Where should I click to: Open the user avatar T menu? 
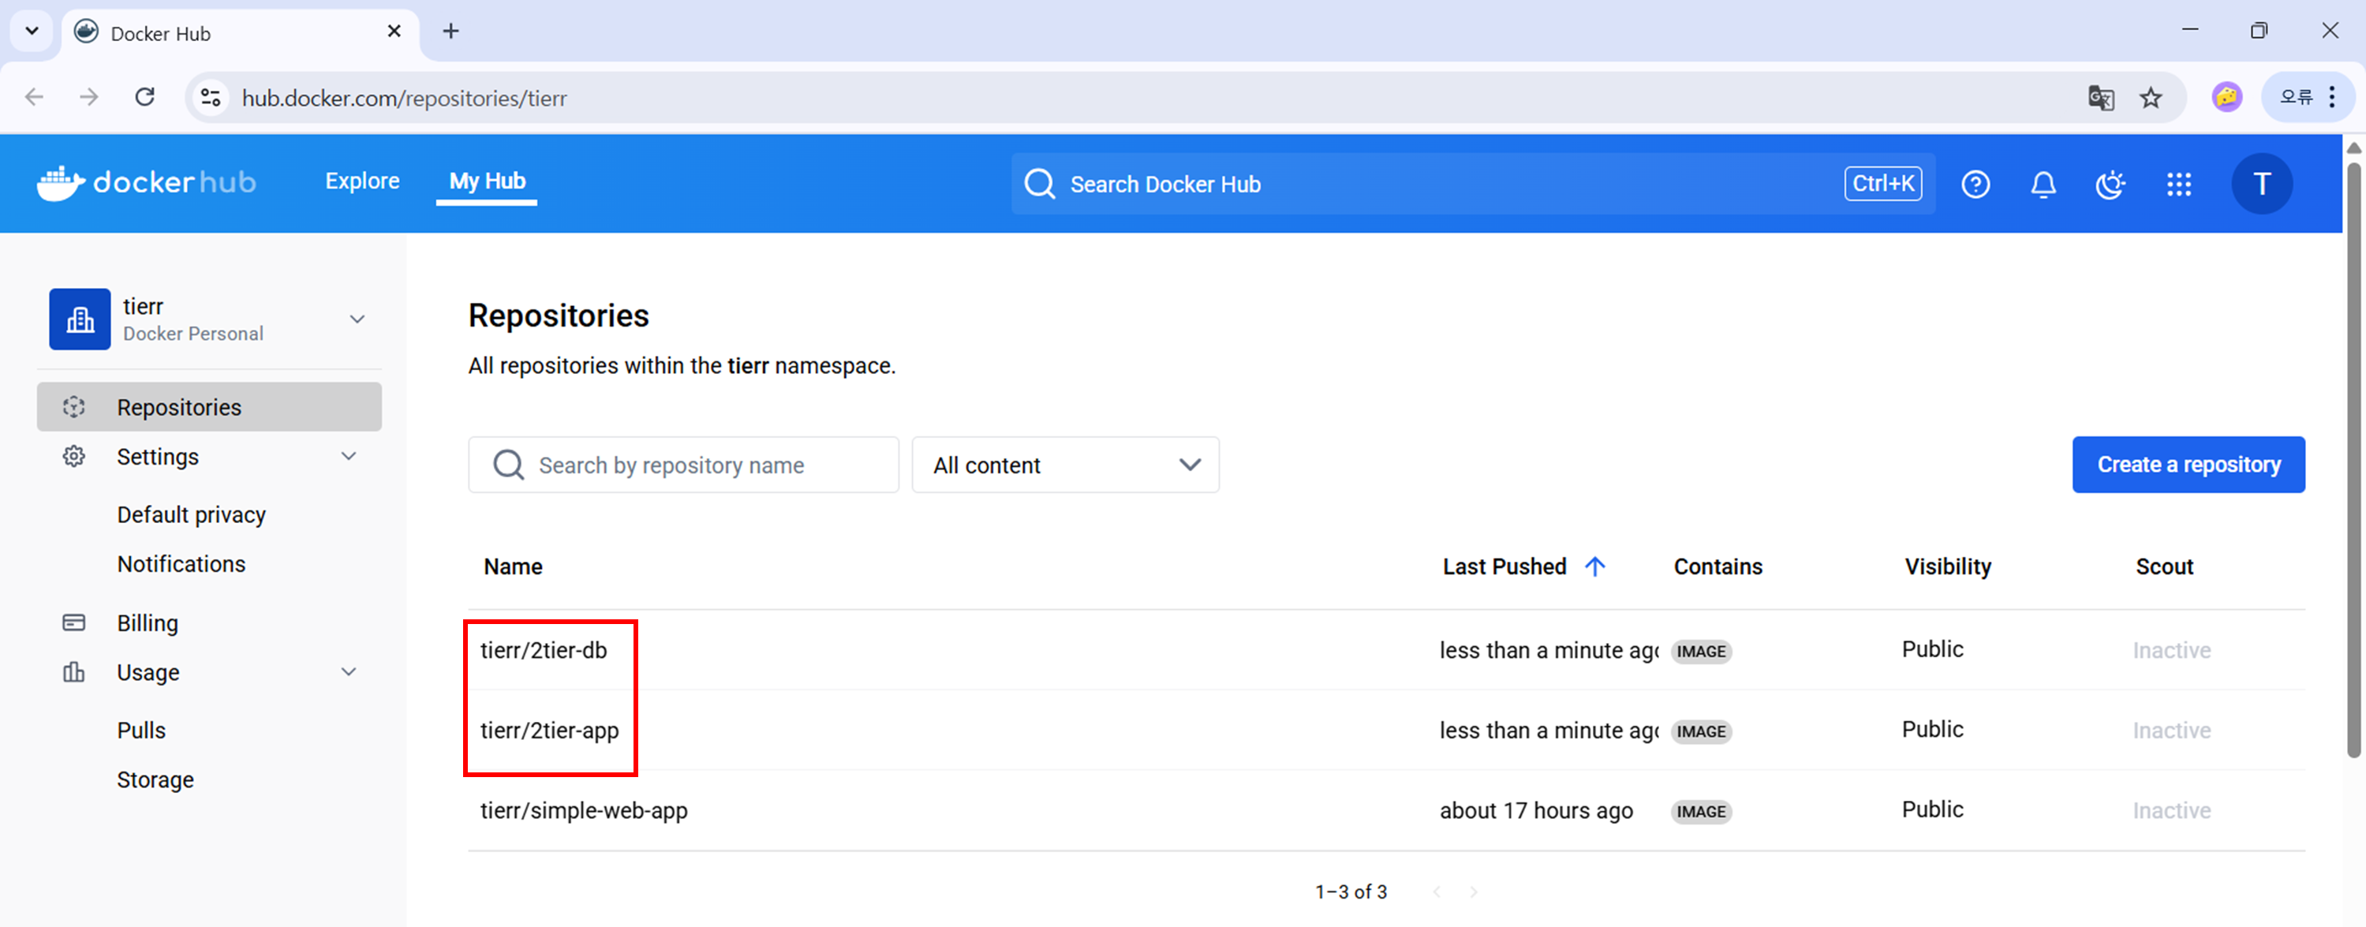[x=2261, y=185]
